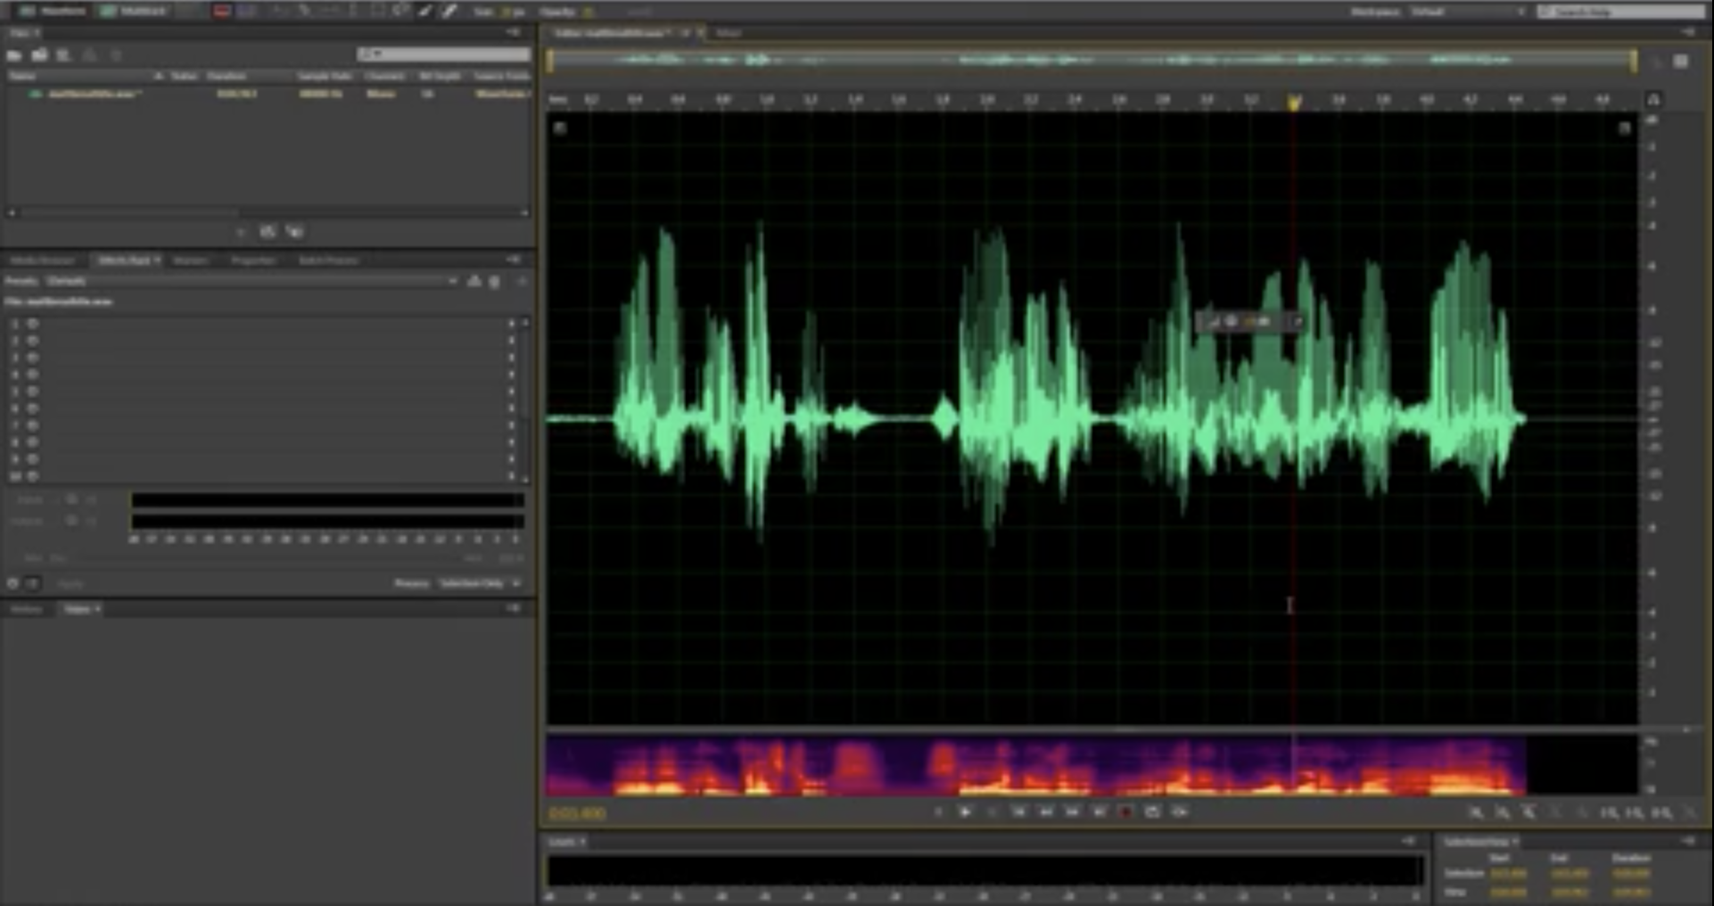
Task: Open the Multitrack editor view
Action: pos(134,12)
